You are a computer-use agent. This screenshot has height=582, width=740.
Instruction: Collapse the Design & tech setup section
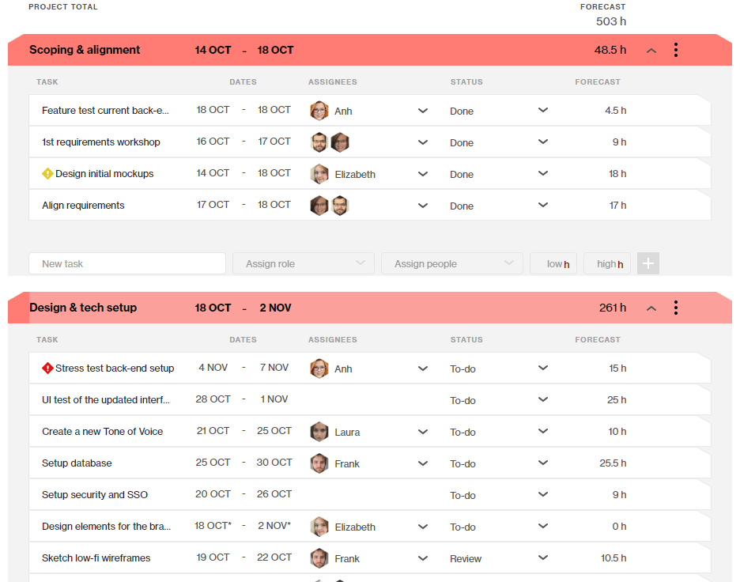651,308
